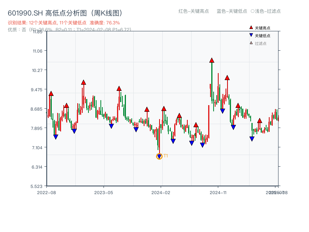309x232 pixels.
Task: Click the rightmost blue low-point marker
Action: pyautogui.click(x=251, y=138)
